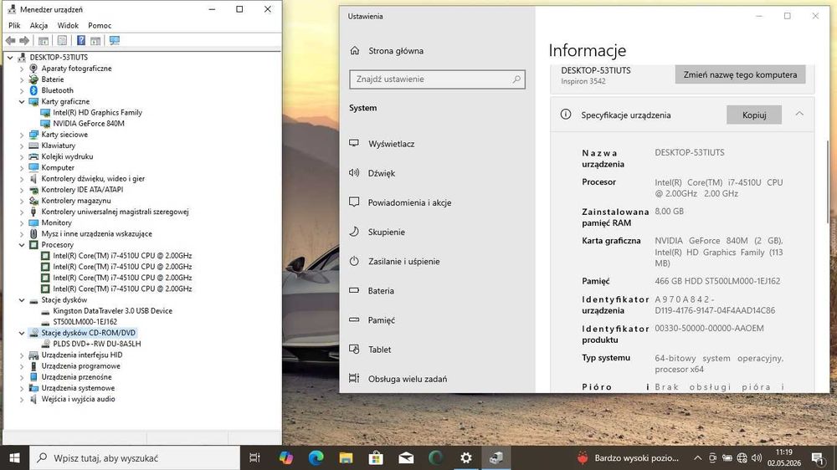Select ST500LM000-1EJ162 disk drive
Viewport: 837px width, 470px height.
(85, 322)
